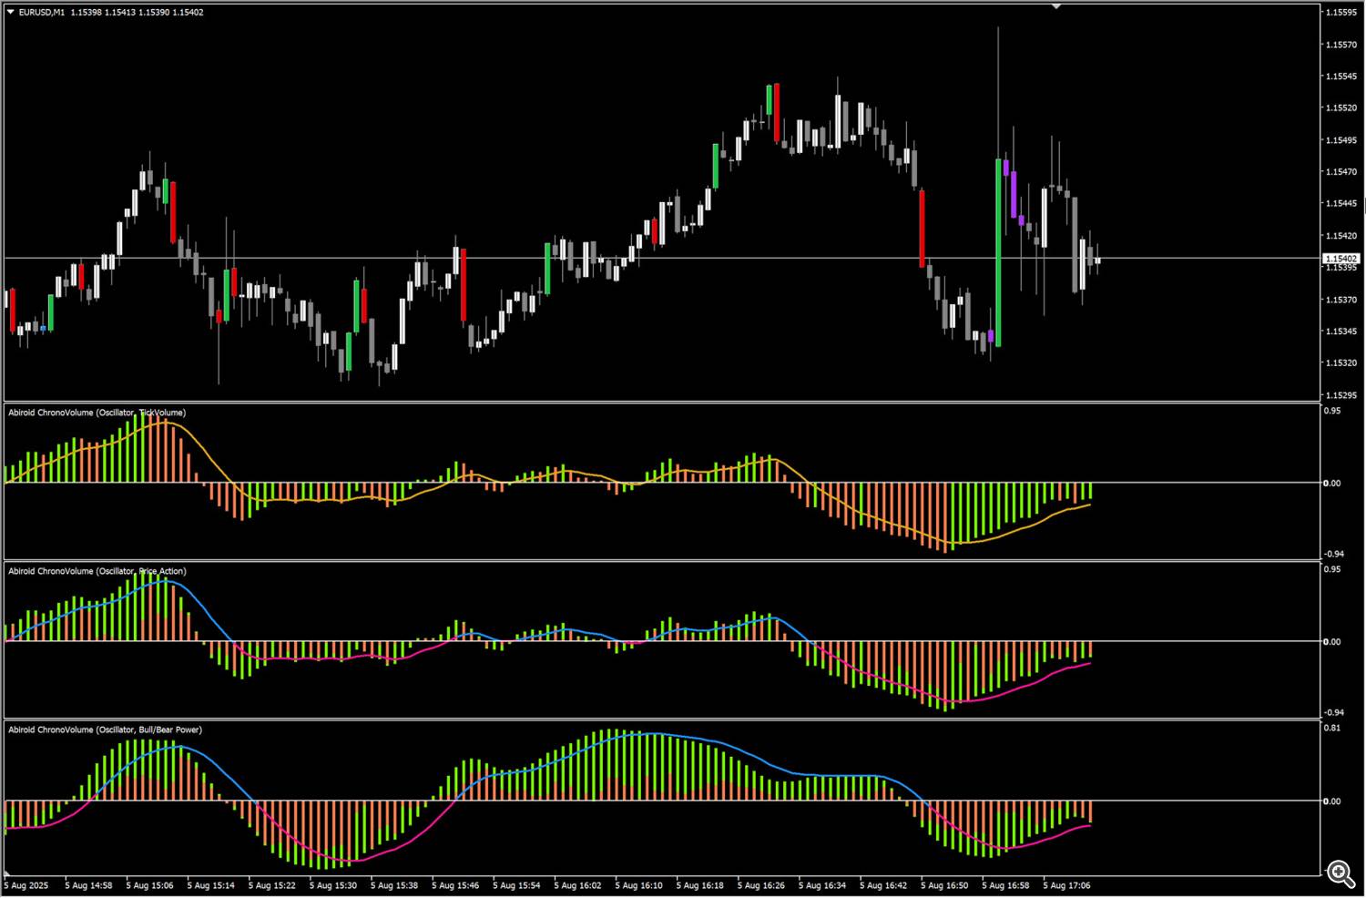Click the 1.15445 price axis label

point(1341,204)
